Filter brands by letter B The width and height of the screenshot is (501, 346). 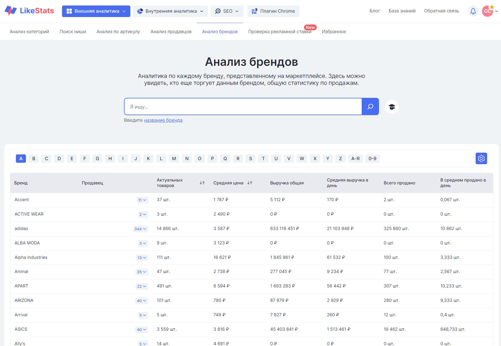click(x=34, y=158)
